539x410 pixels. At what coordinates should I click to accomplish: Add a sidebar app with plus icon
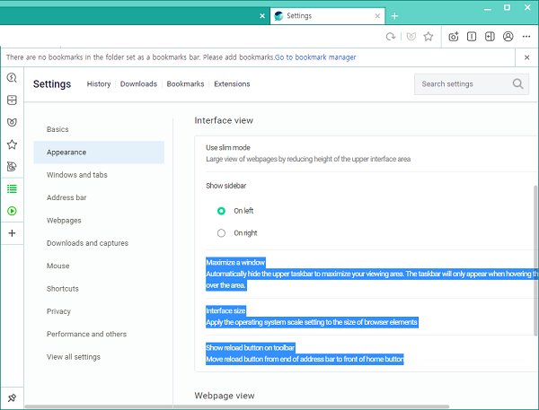12,233
